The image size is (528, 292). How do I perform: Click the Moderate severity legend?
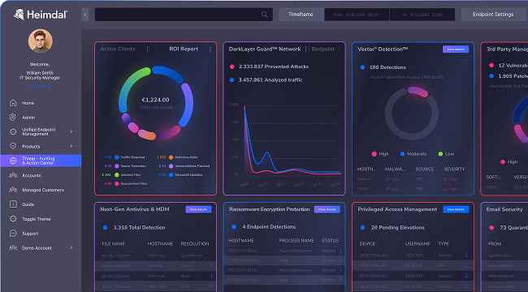413,154
